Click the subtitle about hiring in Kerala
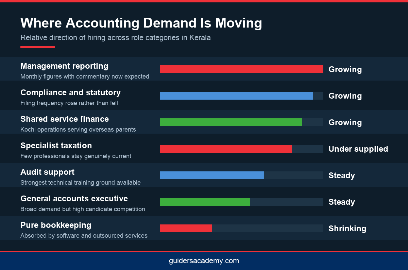 click(x=116, y=38)
